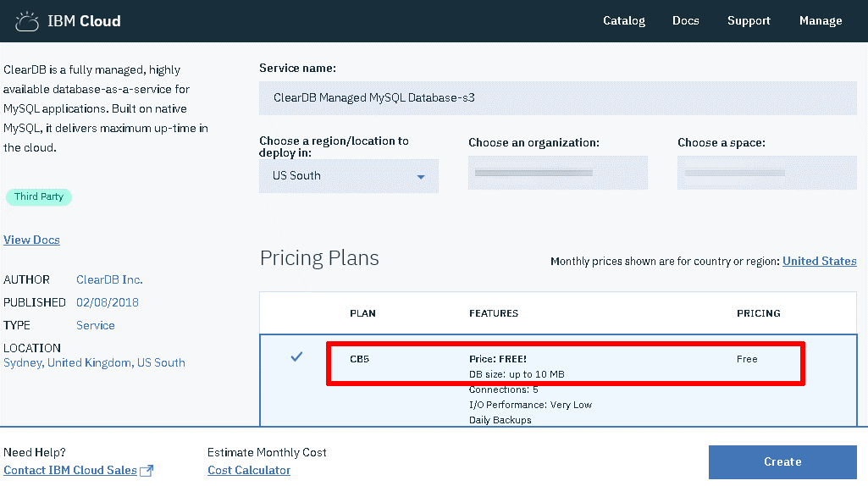868x486 pixels.
Task: Click the region dropdown arrow
Action: 421,177
